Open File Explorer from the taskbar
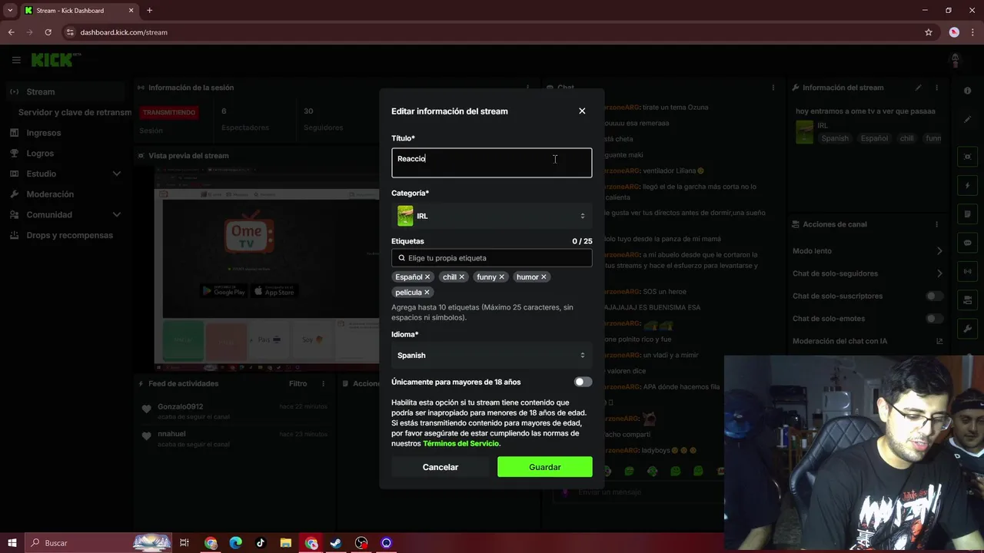The width and height of the screenshot is (984, 553). pos(286,543)
